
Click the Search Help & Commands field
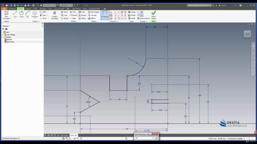[199, 5]
